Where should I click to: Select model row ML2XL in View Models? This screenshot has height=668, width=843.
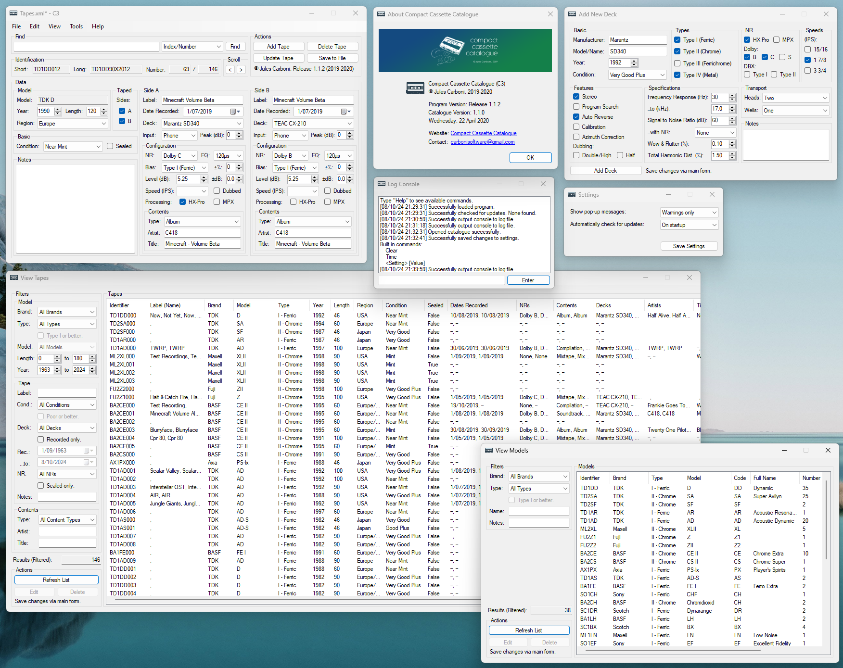coord(701,529)
